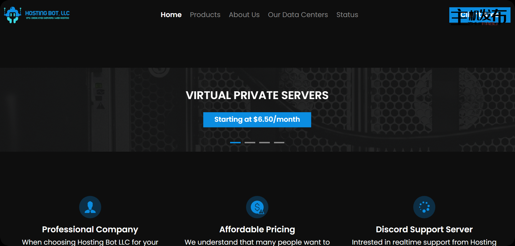
Task: Open the Products menu item
Action: point(205,15)
